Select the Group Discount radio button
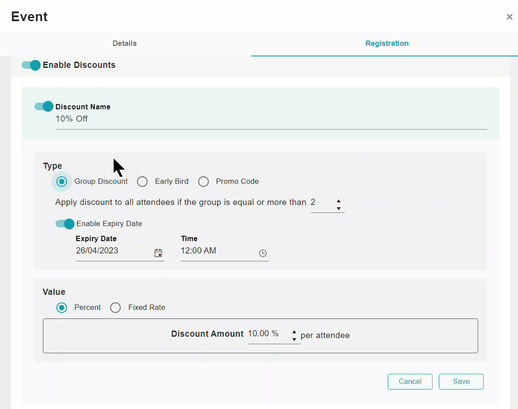 [x=62, y=182]
